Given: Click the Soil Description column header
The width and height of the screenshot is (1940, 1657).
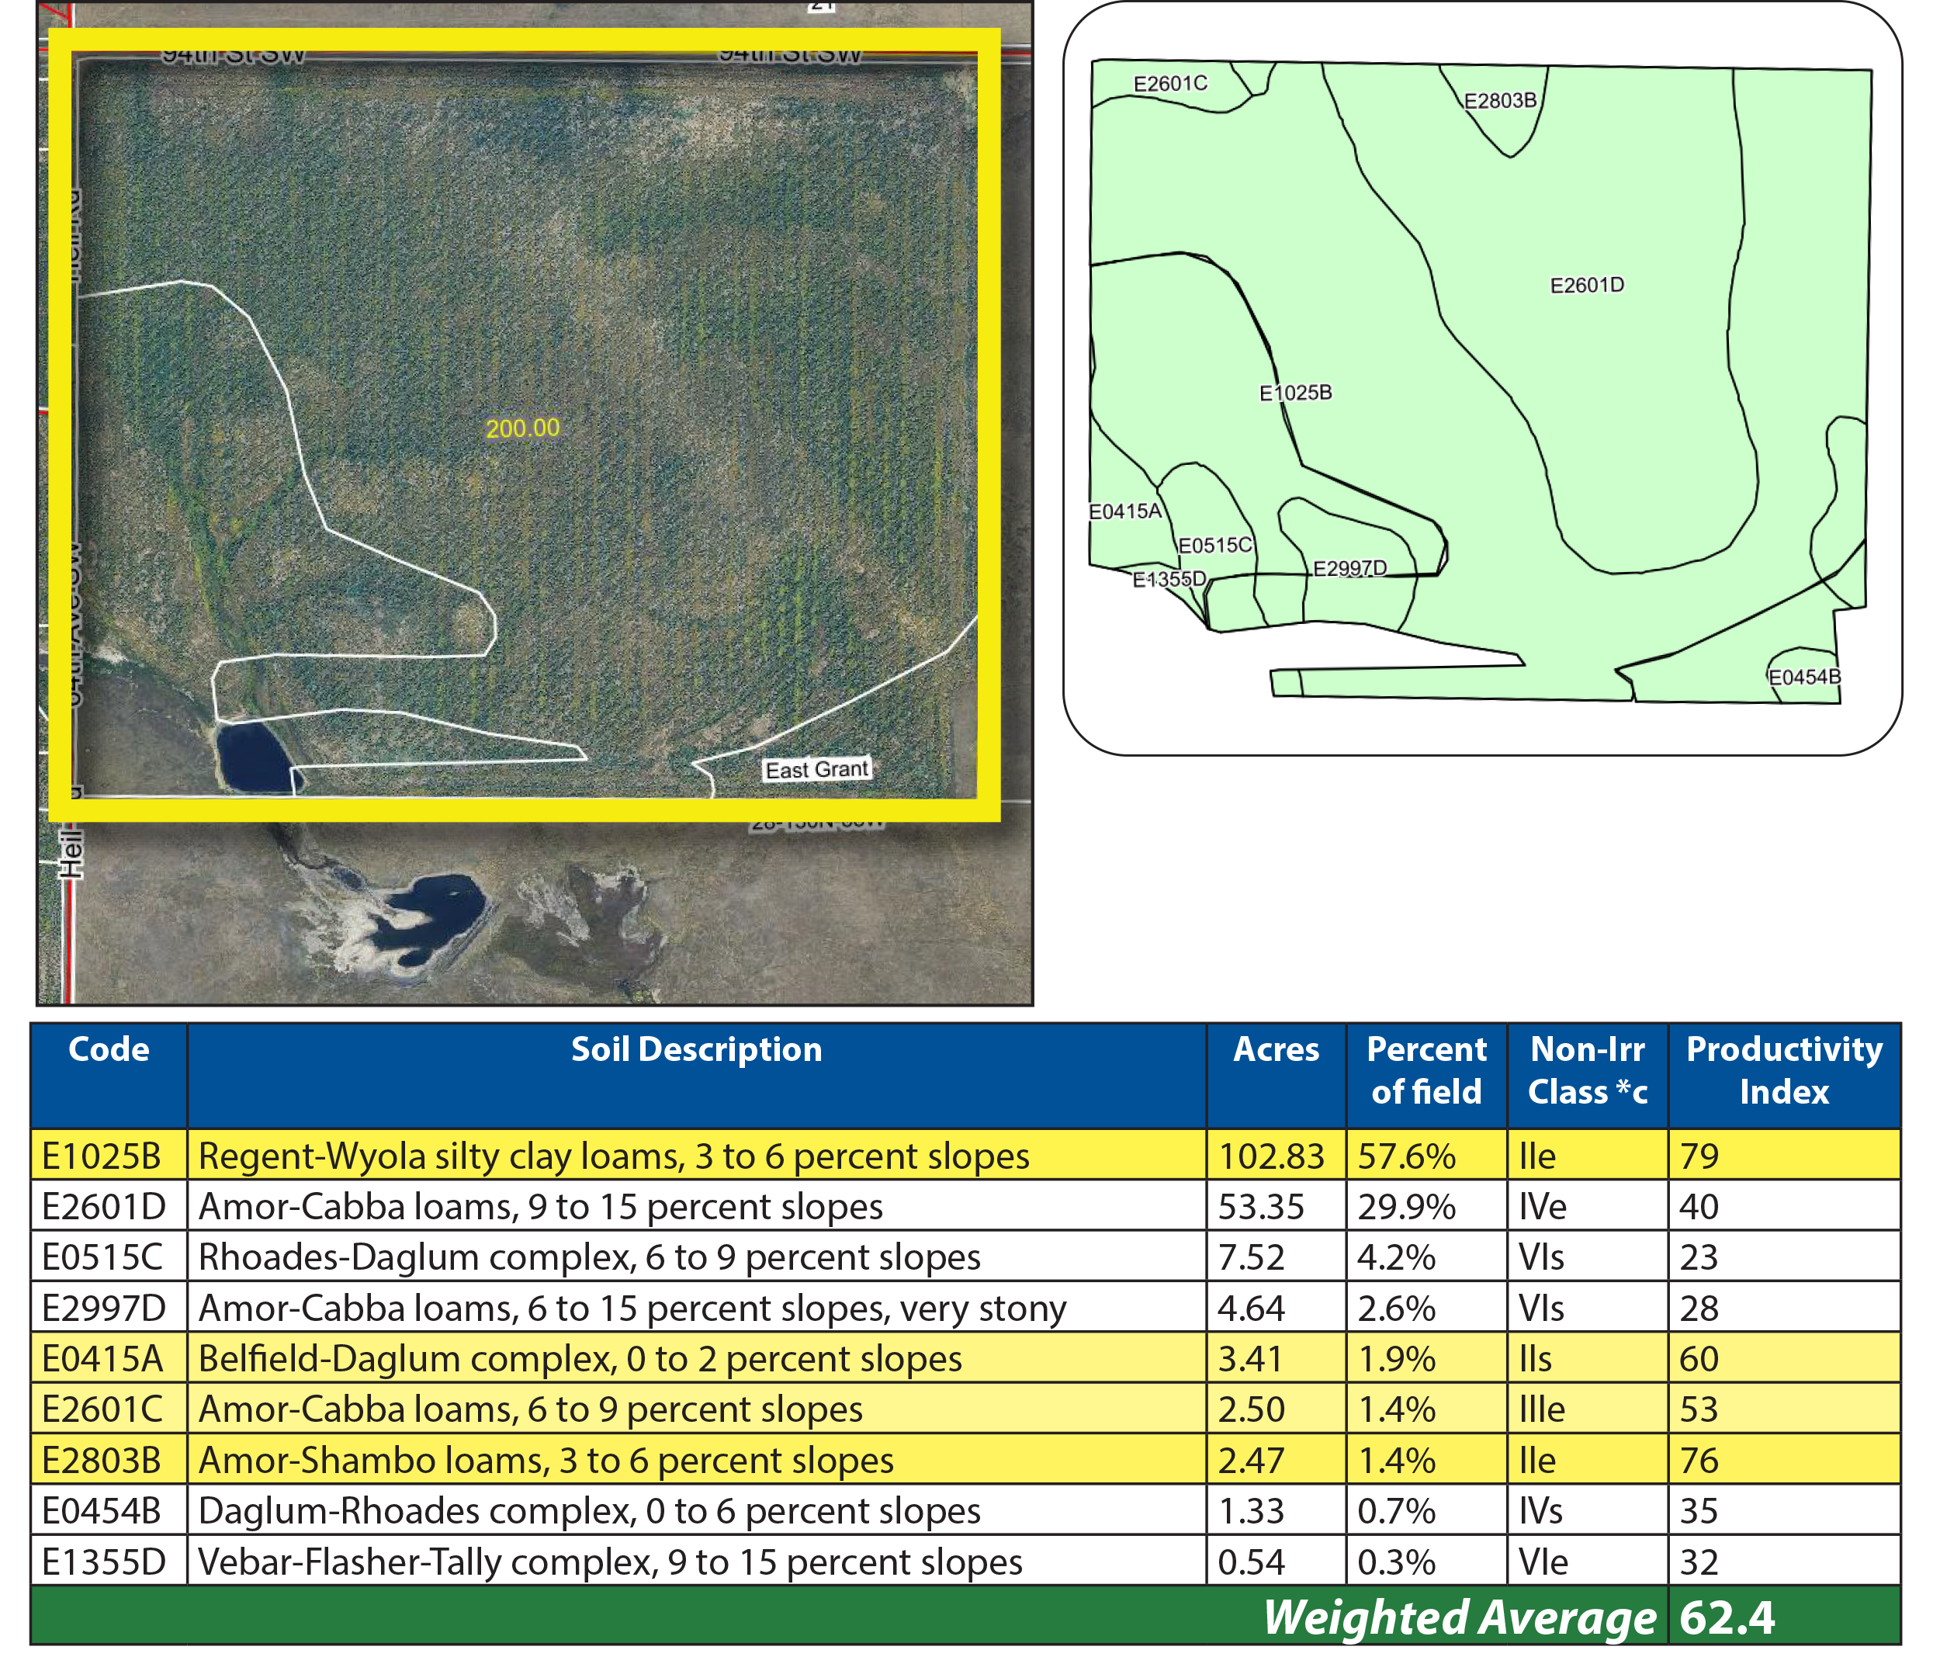Looking at the screenshot, I should (695, 1049).
